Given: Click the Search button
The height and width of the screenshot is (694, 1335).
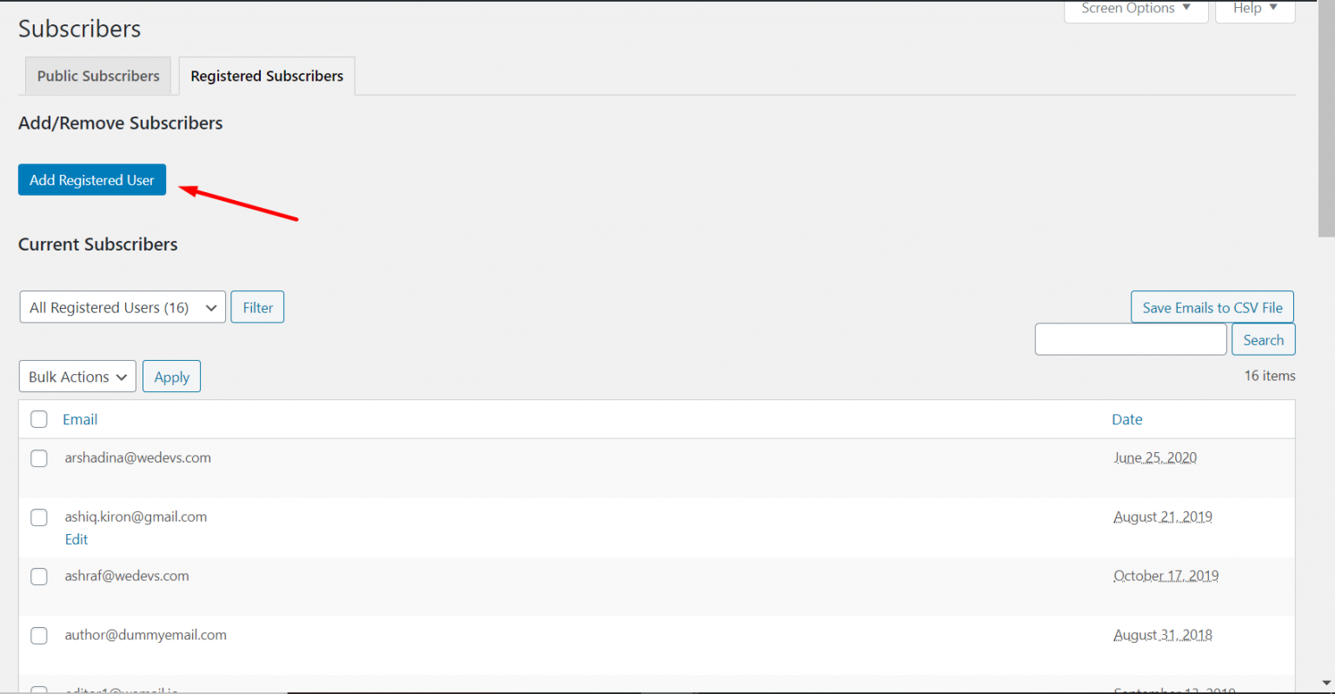Looking at the screenshot, I should 1263,340.
